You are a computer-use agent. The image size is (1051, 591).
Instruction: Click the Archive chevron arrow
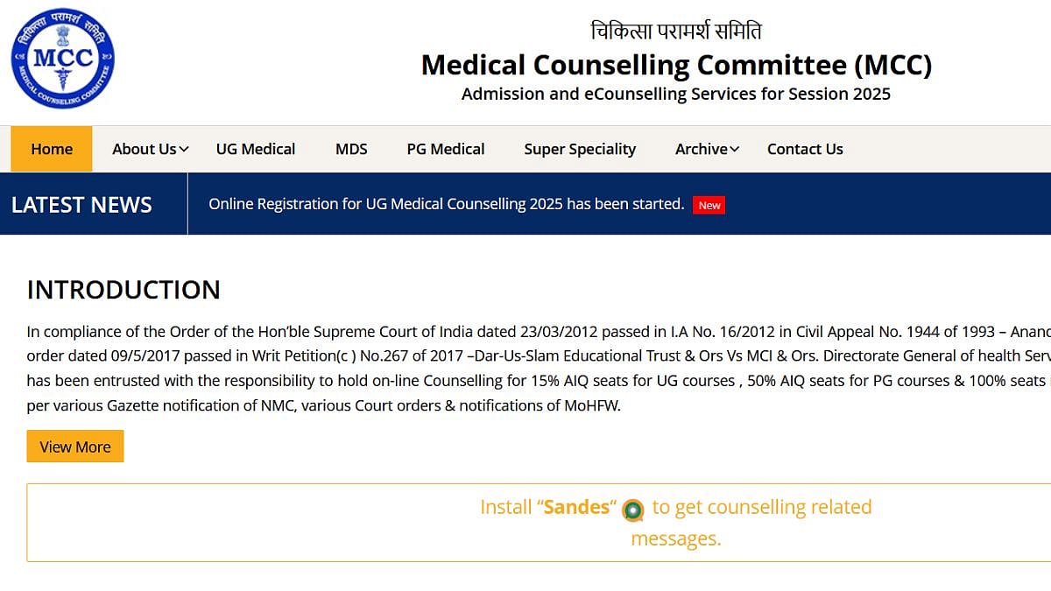[733, 150]
